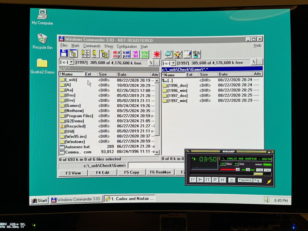Click the tools cup toolbar icon

[x=196, y=54]
